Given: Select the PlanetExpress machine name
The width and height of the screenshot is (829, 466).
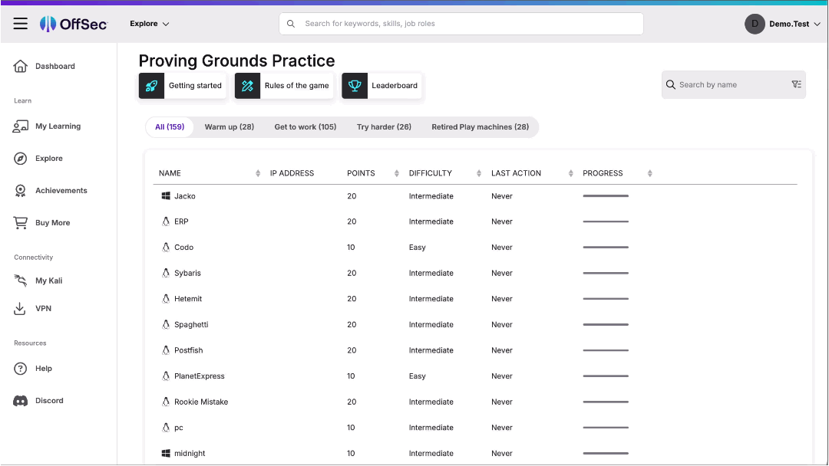Looking at the screenshot, I should pos(200,376).
